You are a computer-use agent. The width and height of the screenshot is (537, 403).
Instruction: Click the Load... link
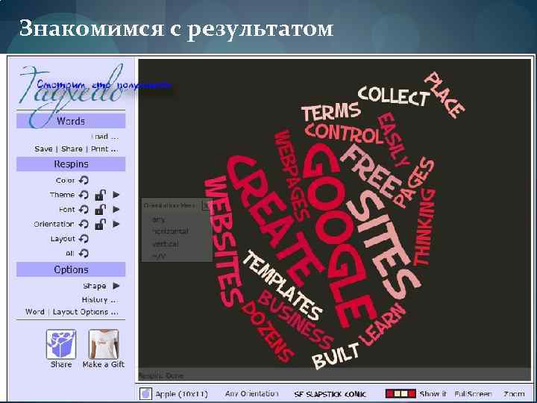[105, 137]
